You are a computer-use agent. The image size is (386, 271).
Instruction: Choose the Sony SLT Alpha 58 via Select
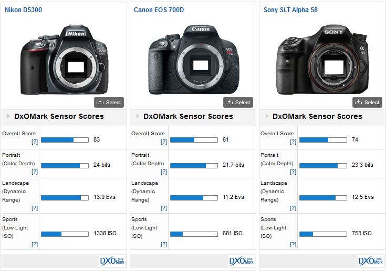(367, 102)
